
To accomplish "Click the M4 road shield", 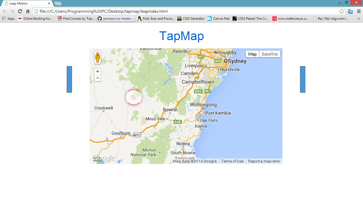I will coord(218,61).
